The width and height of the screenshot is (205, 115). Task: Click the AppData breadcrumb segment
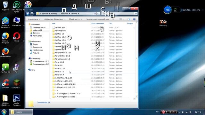[45, 13]
